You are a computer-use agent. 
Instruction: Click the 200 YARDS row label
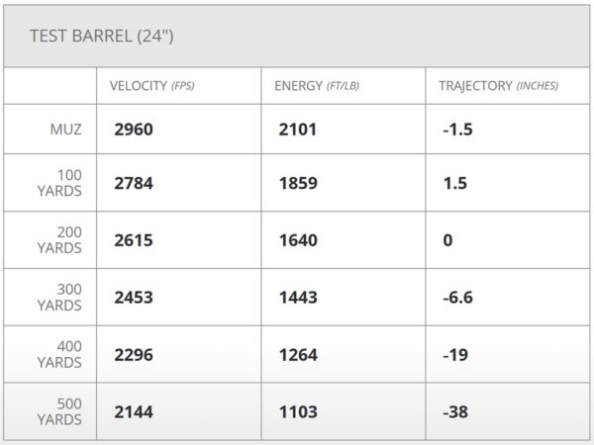pyautogui.click(x=61, y=240)
